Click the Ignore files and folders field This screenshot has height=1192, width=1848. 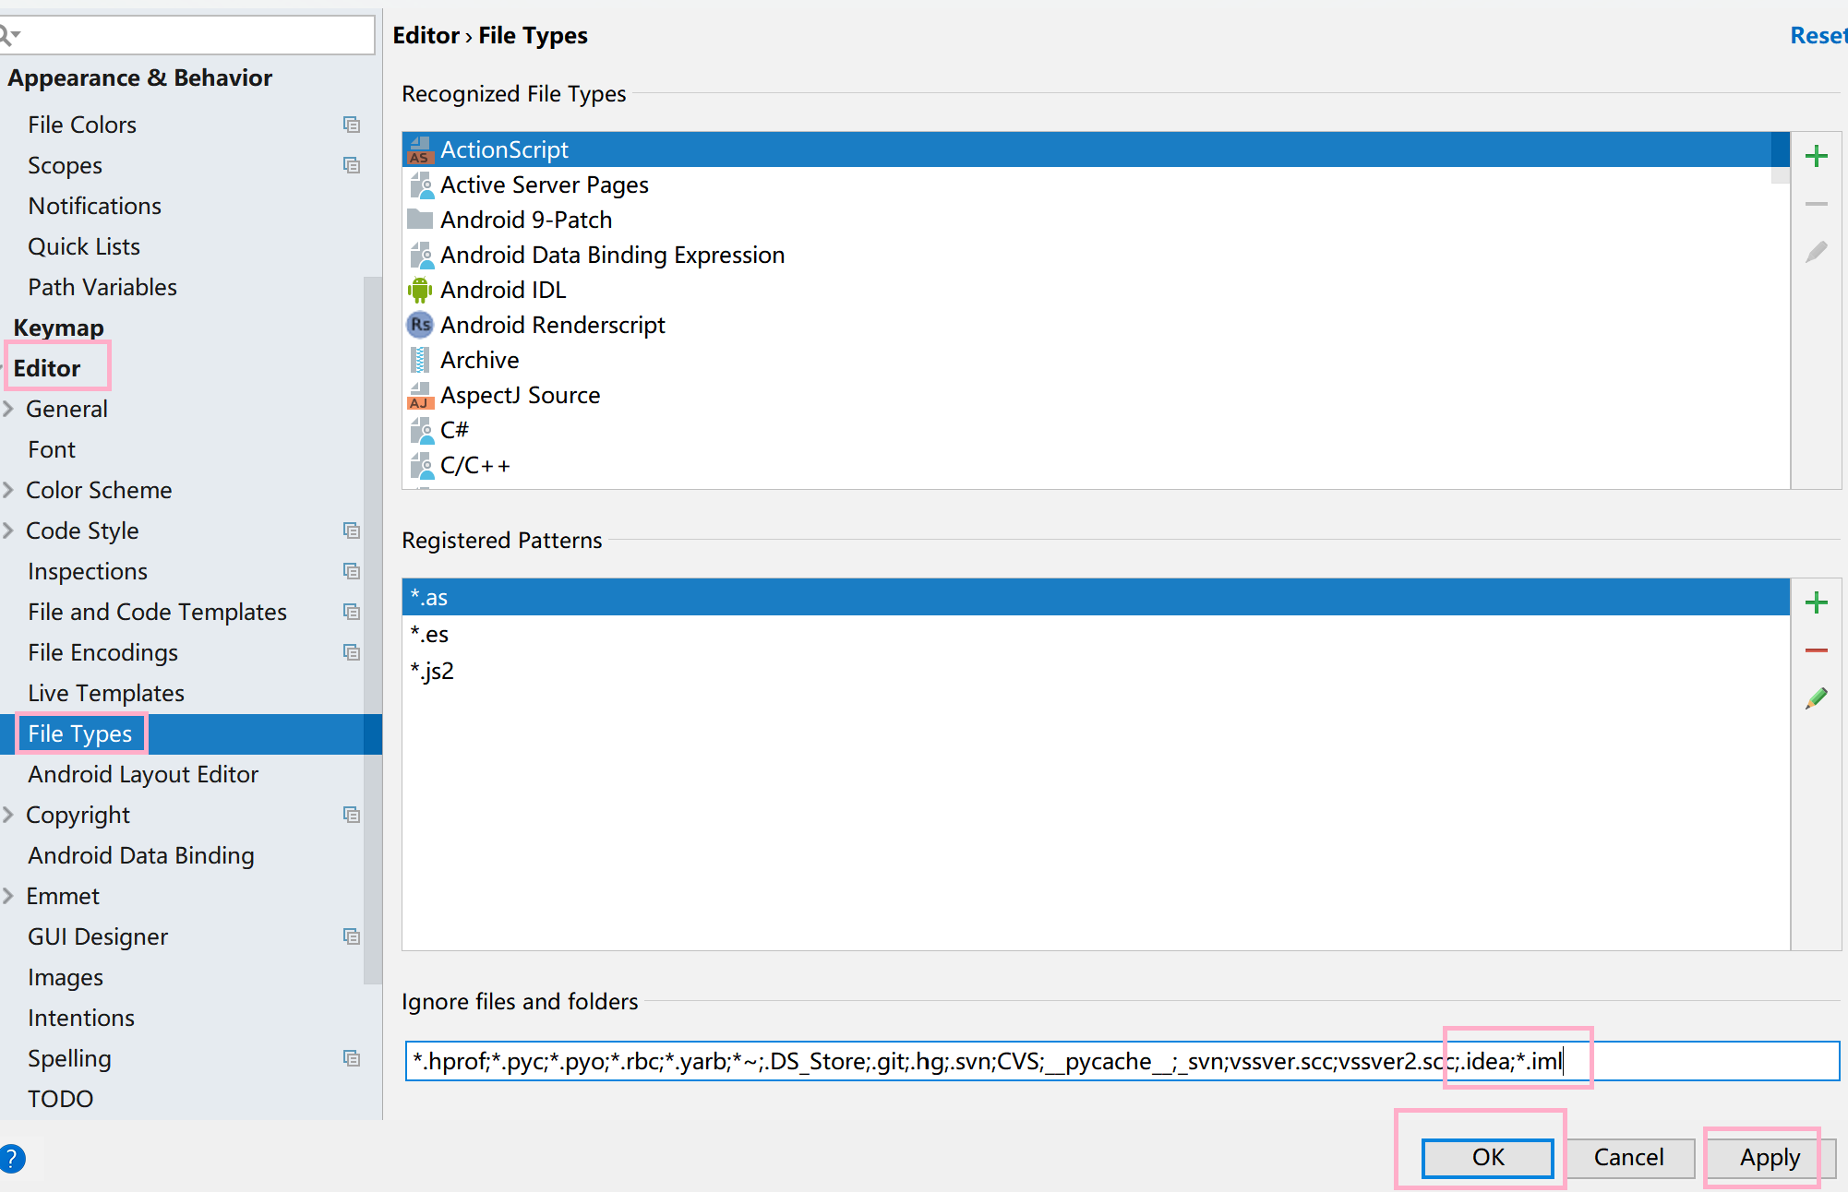point(923,1061)
